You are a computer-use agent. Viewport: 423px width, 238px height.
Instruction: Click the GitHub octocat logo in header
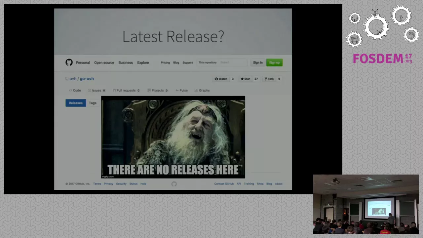pos(69,62)
